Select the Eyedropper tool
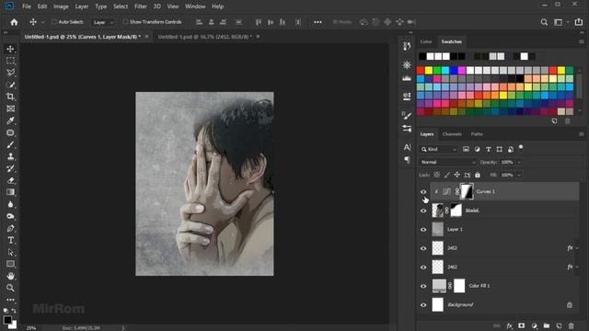Screen dimensions: 589x331 point(10,120)
